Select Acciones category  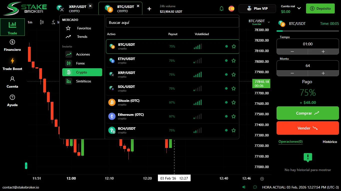(x=82, y=54)
